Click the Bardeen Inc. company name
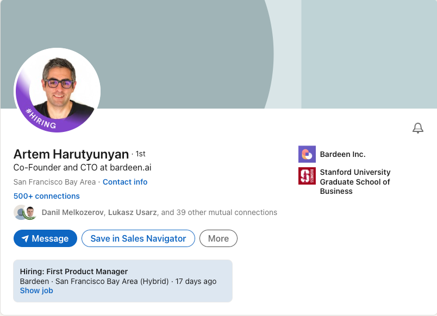The image size is (437, 316). (342, 154)
